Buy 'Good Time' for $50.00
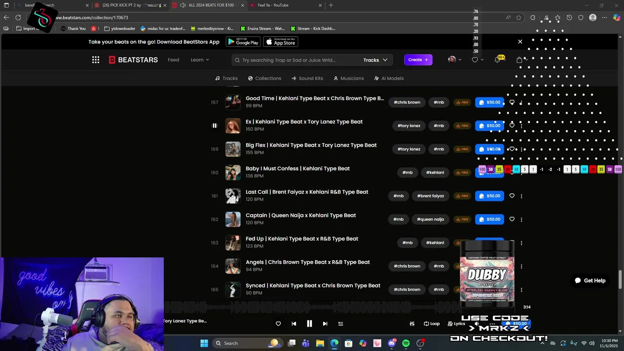 point(489,102)
